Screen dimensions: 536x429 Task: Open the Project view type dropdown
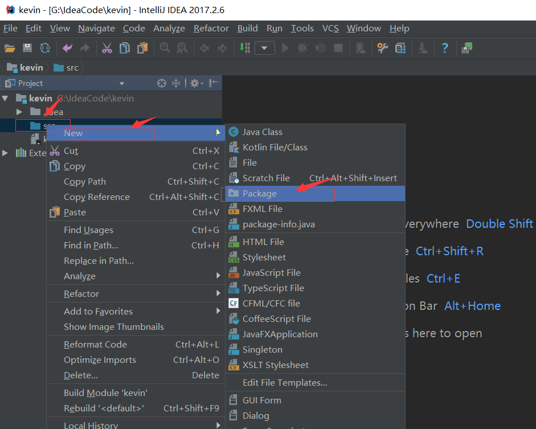tap(122, 83)
